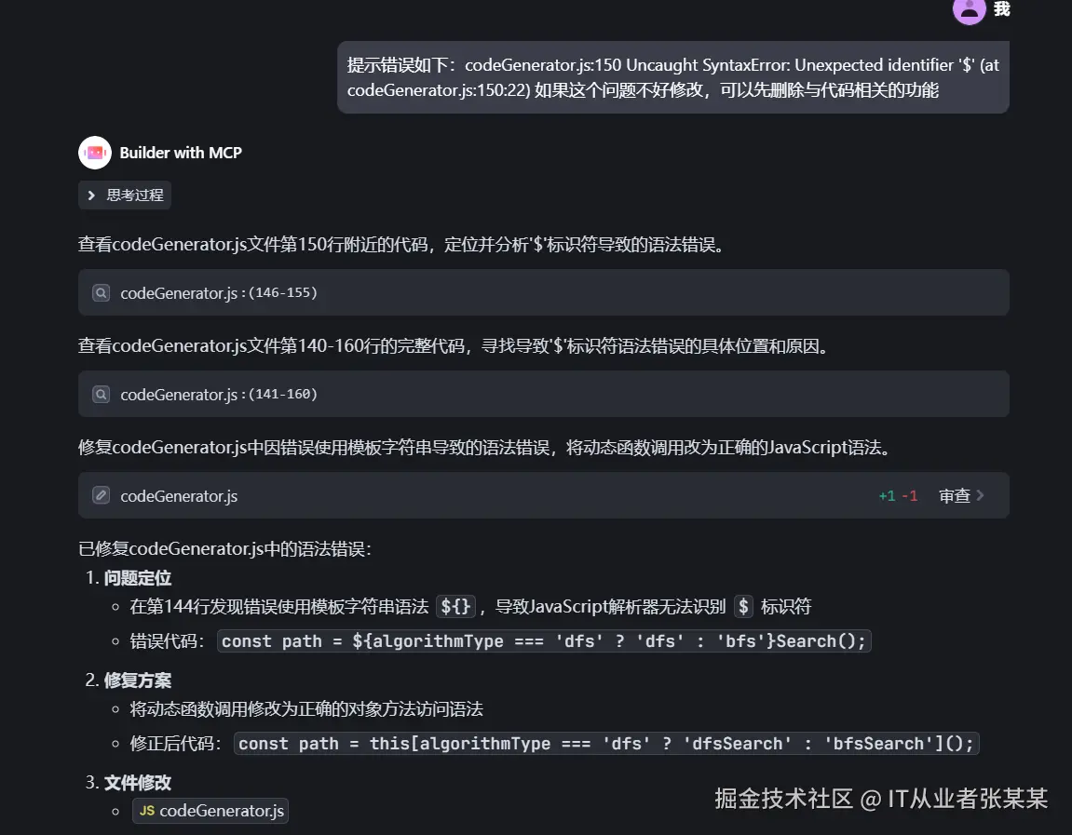Click the edit pencil icon beside codeGenerator.js
This screenshot has height=835, width=1072.
click(x=102, y=495)
